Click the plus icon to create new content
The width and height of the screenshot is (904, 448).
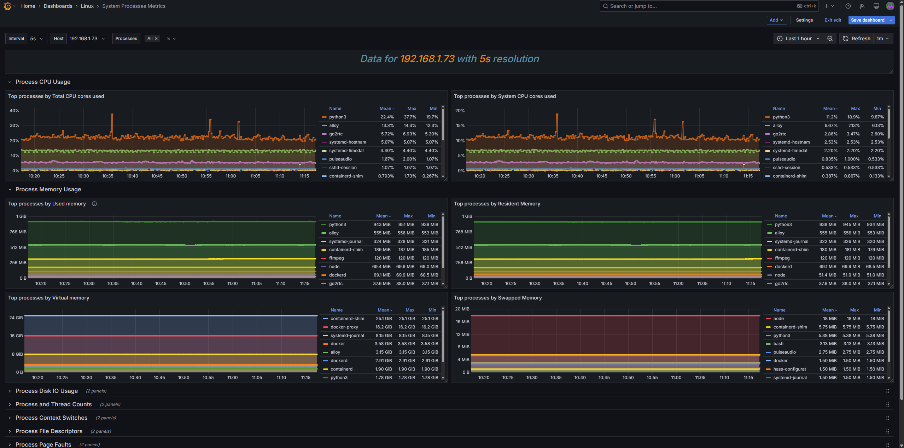pyautogui.click(x=826, y=6)
